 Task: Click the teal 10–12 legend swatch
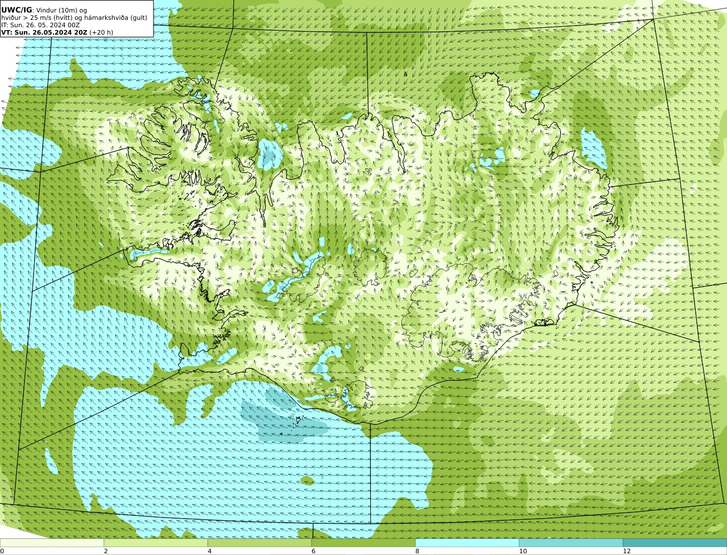coord(571,543)
